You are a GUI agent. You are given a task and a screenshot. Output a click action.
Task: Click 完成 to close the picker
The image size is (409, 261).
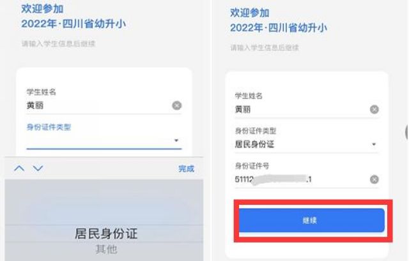point(186,168)
